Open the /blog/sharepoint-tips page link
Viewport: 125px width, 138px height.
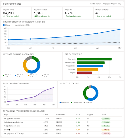[12, 126]
